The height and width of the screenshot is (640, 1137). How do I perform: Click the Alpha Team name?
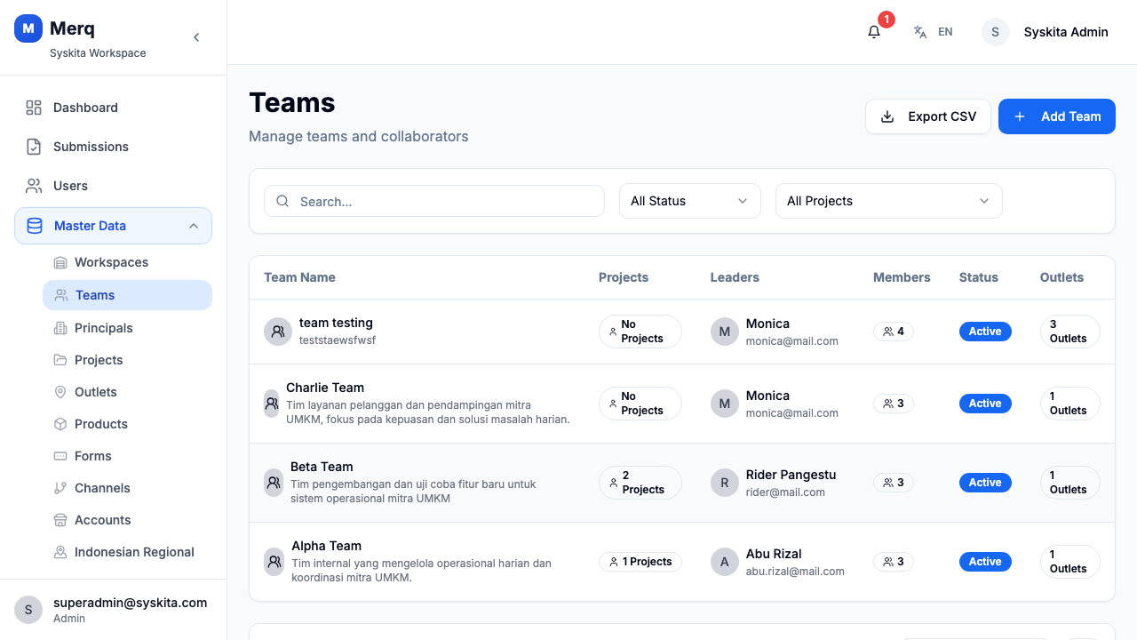pos(326,546)
